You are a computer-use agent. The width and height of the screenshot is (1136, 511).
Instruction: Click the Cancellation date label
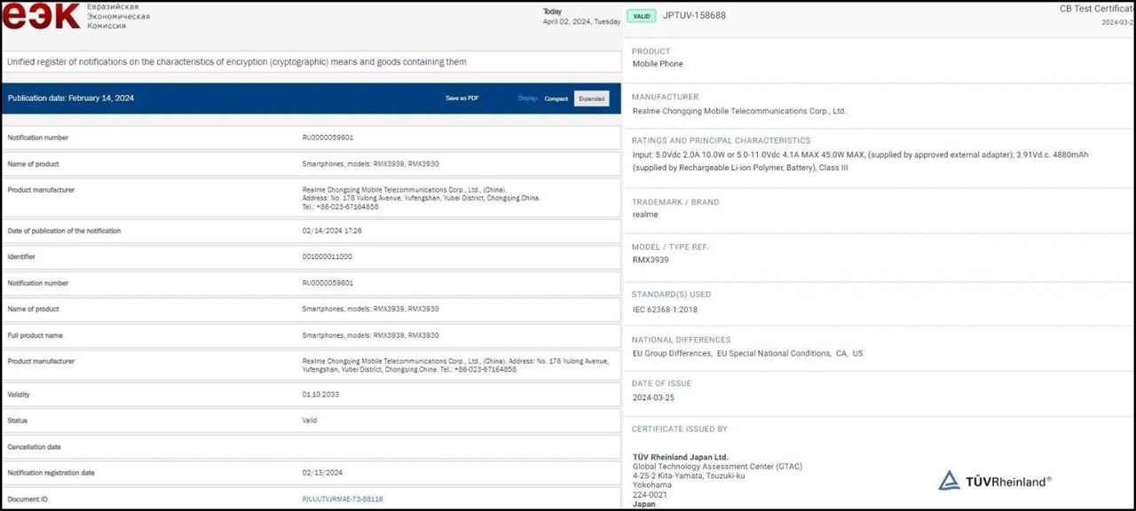[x=34, y=447]
